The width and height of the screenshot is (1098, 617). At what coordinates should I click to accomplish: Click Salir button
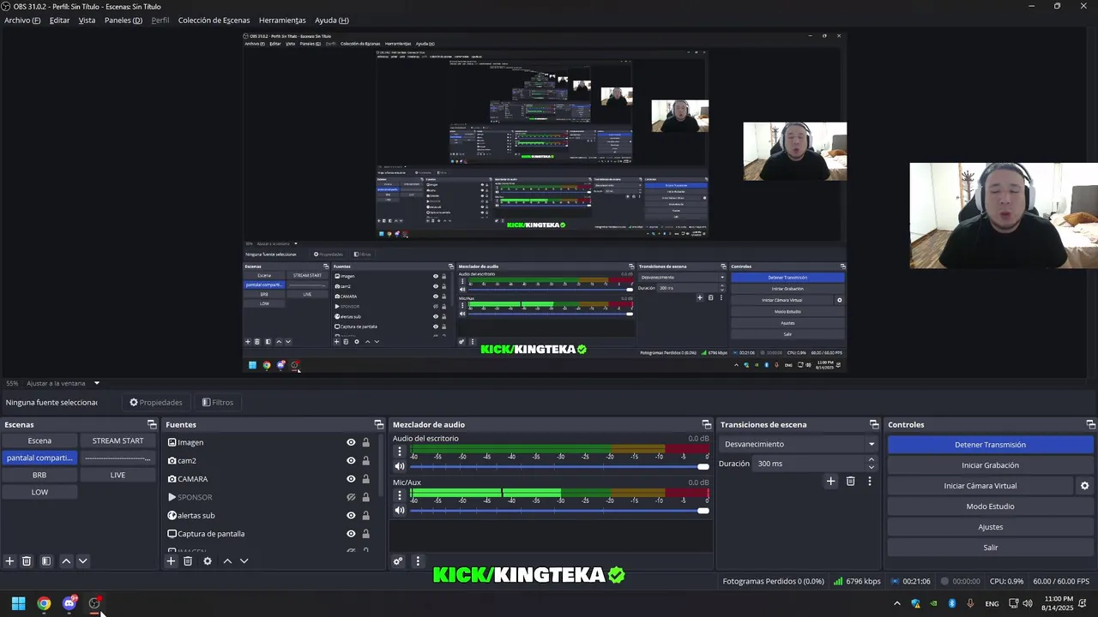tap(990, 548)
